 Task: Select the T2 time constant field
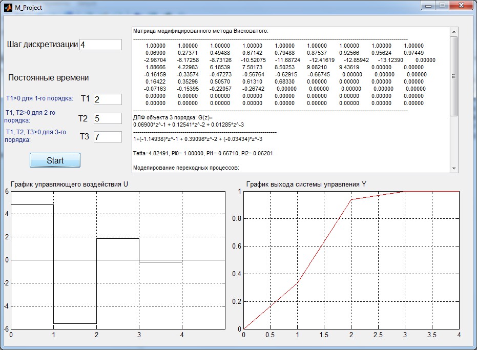pyautogui.click(x=108, y=118)
